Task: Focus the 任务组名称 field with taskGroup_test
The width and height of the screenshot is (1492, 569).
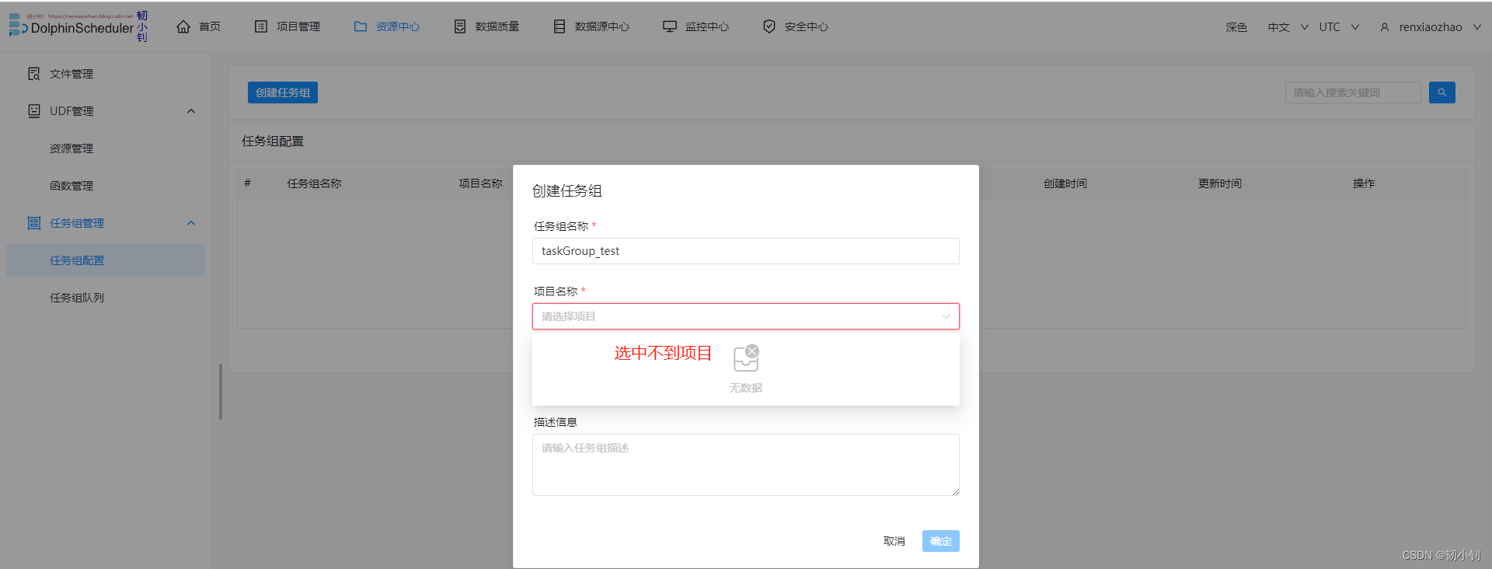Action: coord(746,251)
